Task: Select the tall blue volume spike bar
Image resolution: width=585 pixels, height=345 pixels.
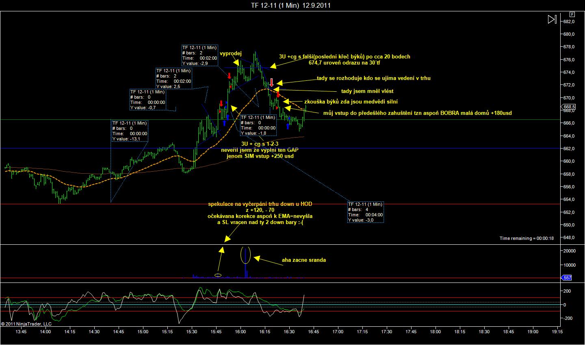Action: coord(245,262)
